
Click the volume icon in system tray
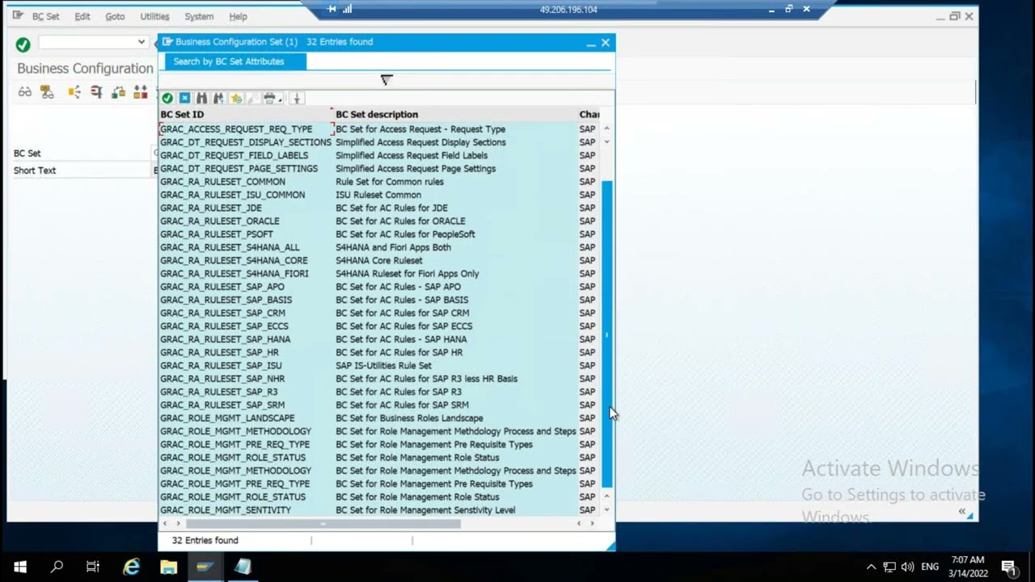click(907, 567)
